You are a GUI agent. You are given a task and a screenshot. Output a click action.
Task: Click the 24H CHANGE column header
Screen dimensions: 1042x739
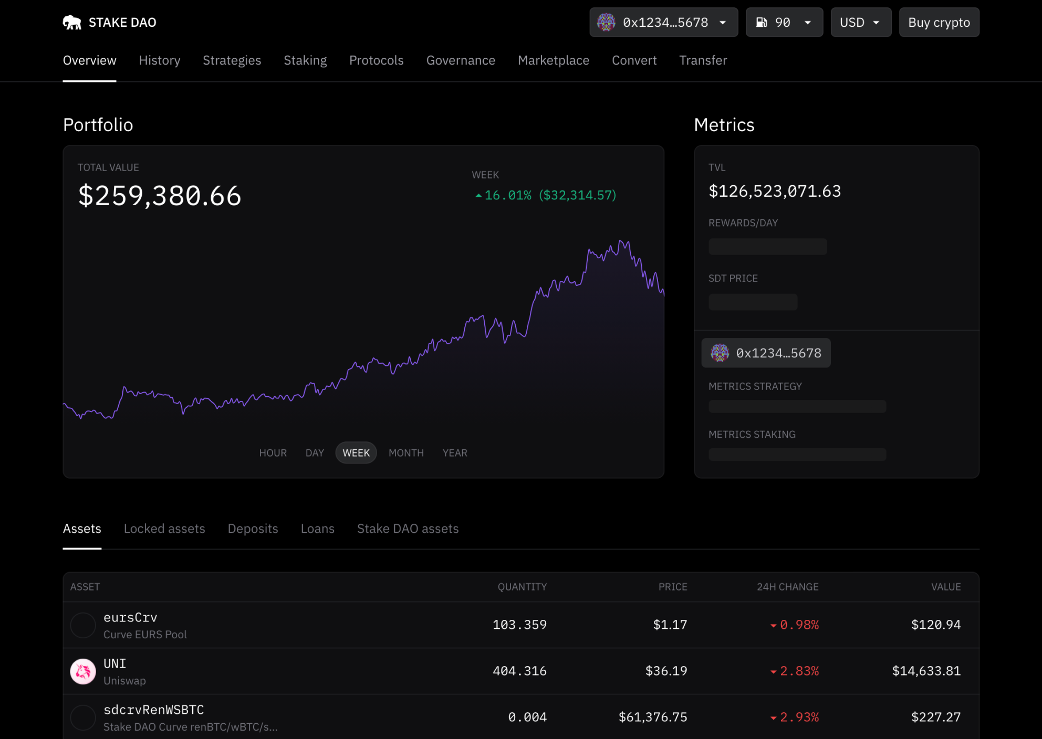787,587
